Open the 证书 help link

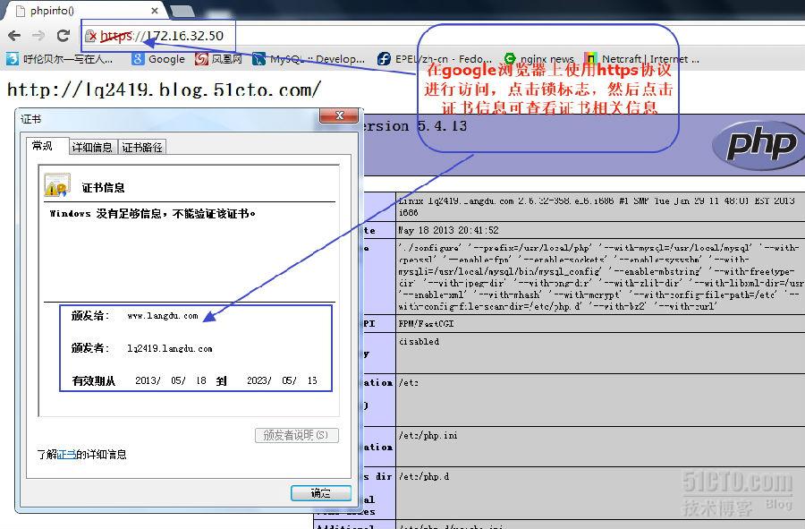[x=66, y=455]
